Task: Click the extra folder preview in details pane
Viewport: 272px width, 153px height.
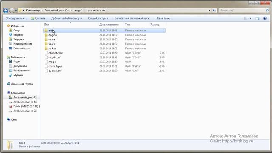Action: (x=10, y=144)
